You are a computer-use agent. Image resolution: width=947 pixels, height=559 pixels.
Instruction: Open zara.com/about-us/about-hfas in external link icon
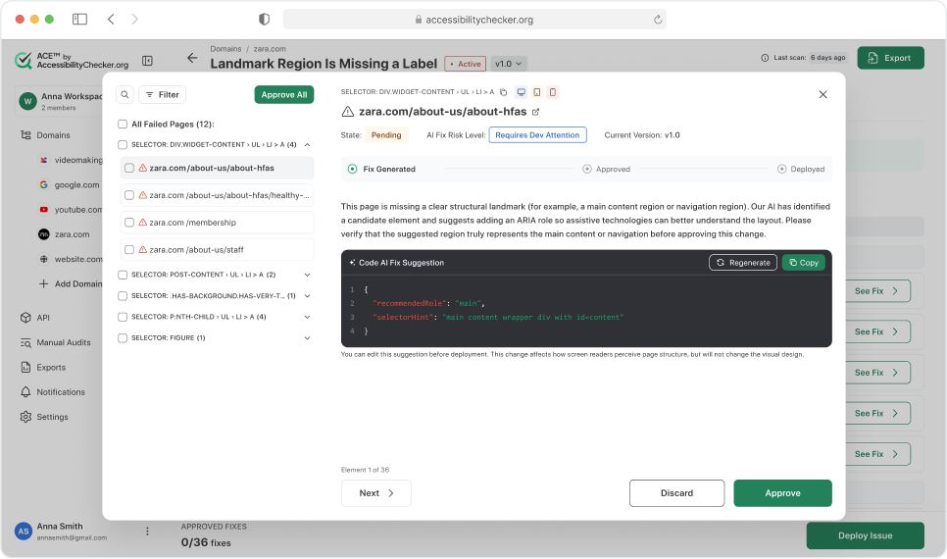click(535, 112)
